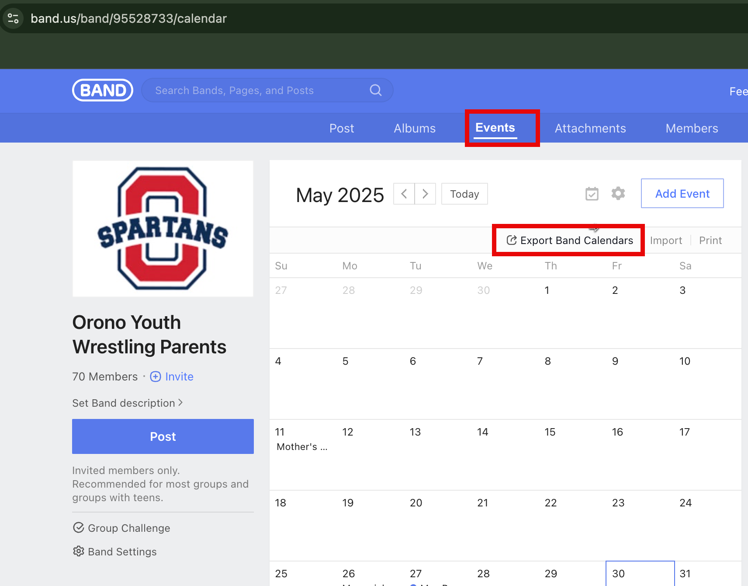Image resolution: width=748 pixels, height=586 pixels.
Task: Click the Orono Youth Wrestling Parents title
Action: 149,335
